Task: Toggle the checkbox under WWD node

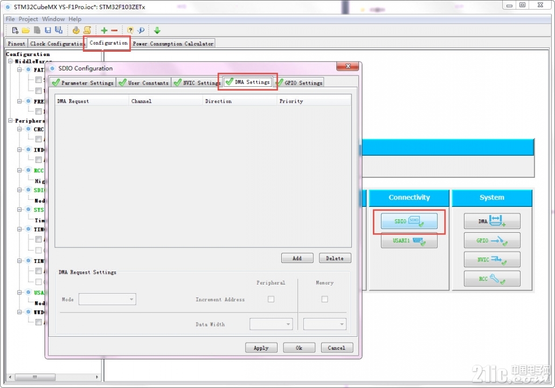Action: pos(39,322)
